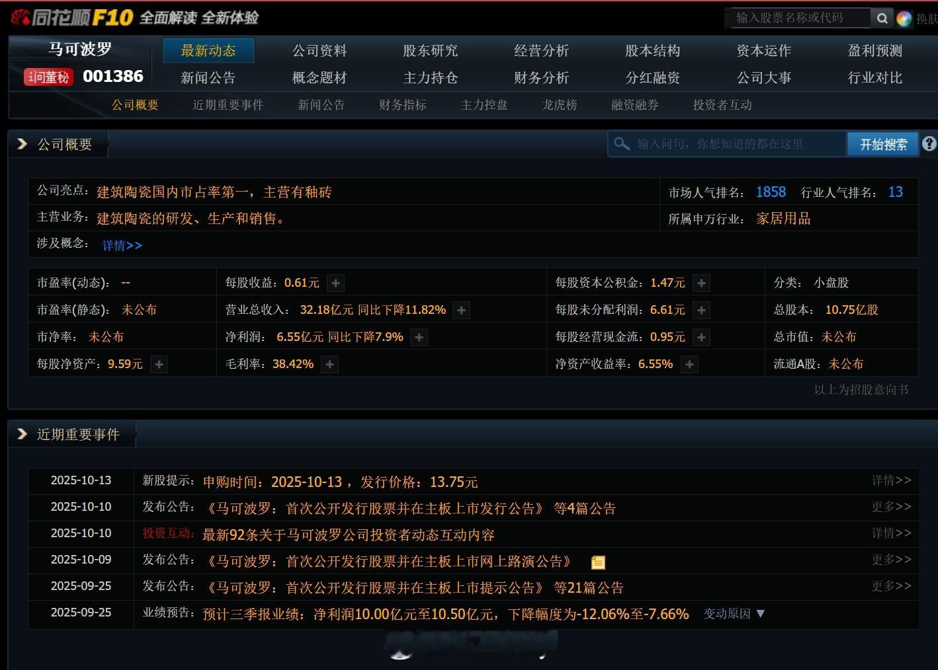This screenshot has width=938, height=670.
Task: Open the 股东研究 menu tab
Action: (x=431, y=51)
